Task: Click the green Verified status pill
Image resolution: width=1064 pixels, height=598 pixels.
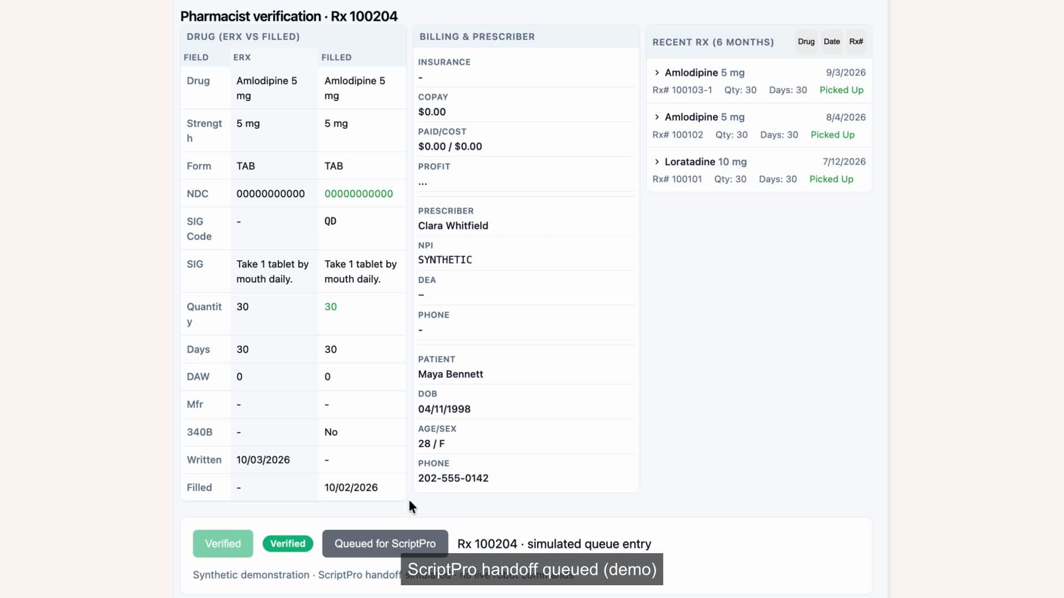Action: (x=288, y=544)
